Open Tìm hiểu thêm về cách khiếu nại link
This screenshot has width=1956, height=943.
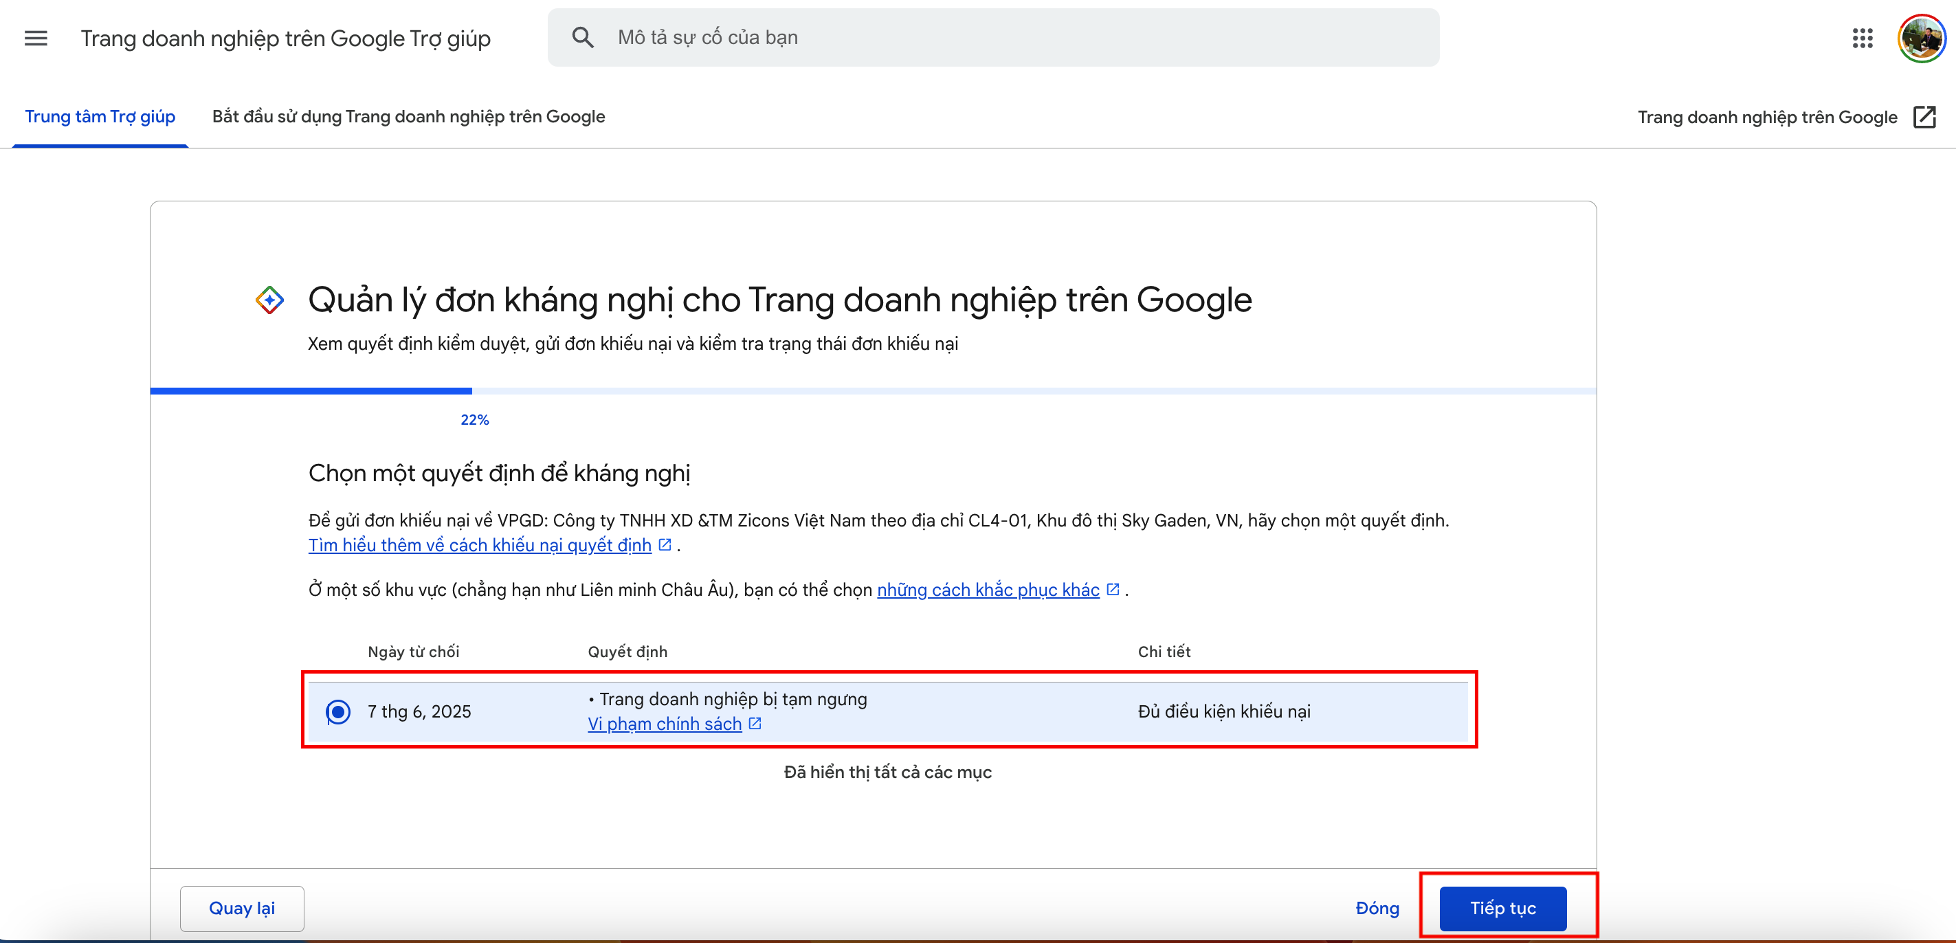pyautogui.click(x=480, y=544)
